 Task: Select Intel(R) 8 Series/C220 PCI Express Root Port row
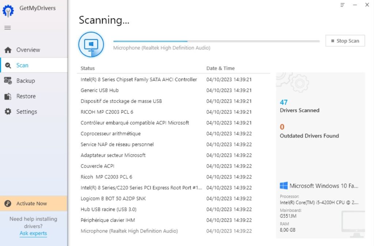point(173,188)
